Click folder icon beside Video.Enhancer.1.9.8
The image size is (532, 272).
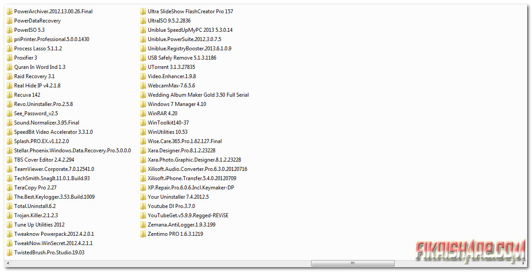click(143, 76)
